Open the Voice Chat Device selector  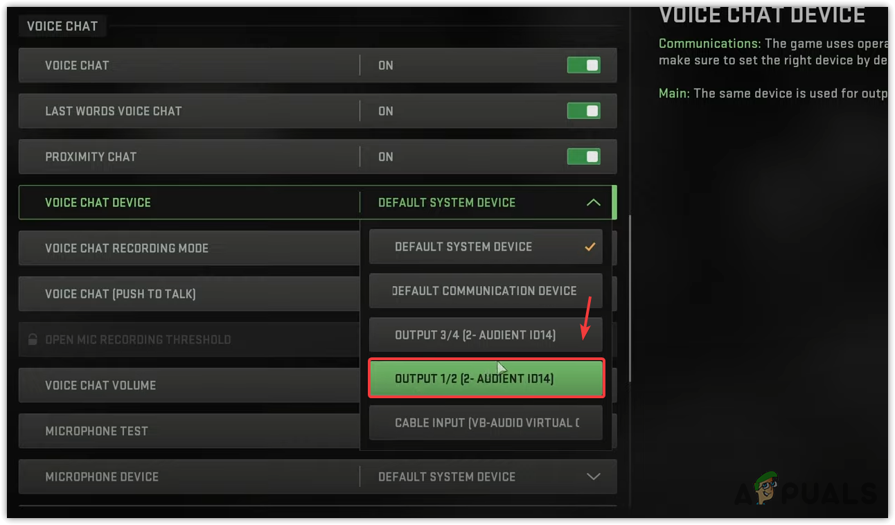click(447, 202)
